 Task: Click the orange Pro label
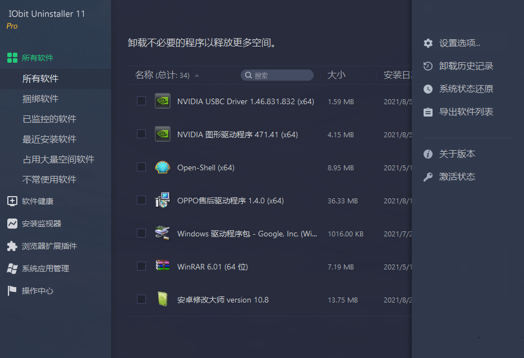[12, 26]
